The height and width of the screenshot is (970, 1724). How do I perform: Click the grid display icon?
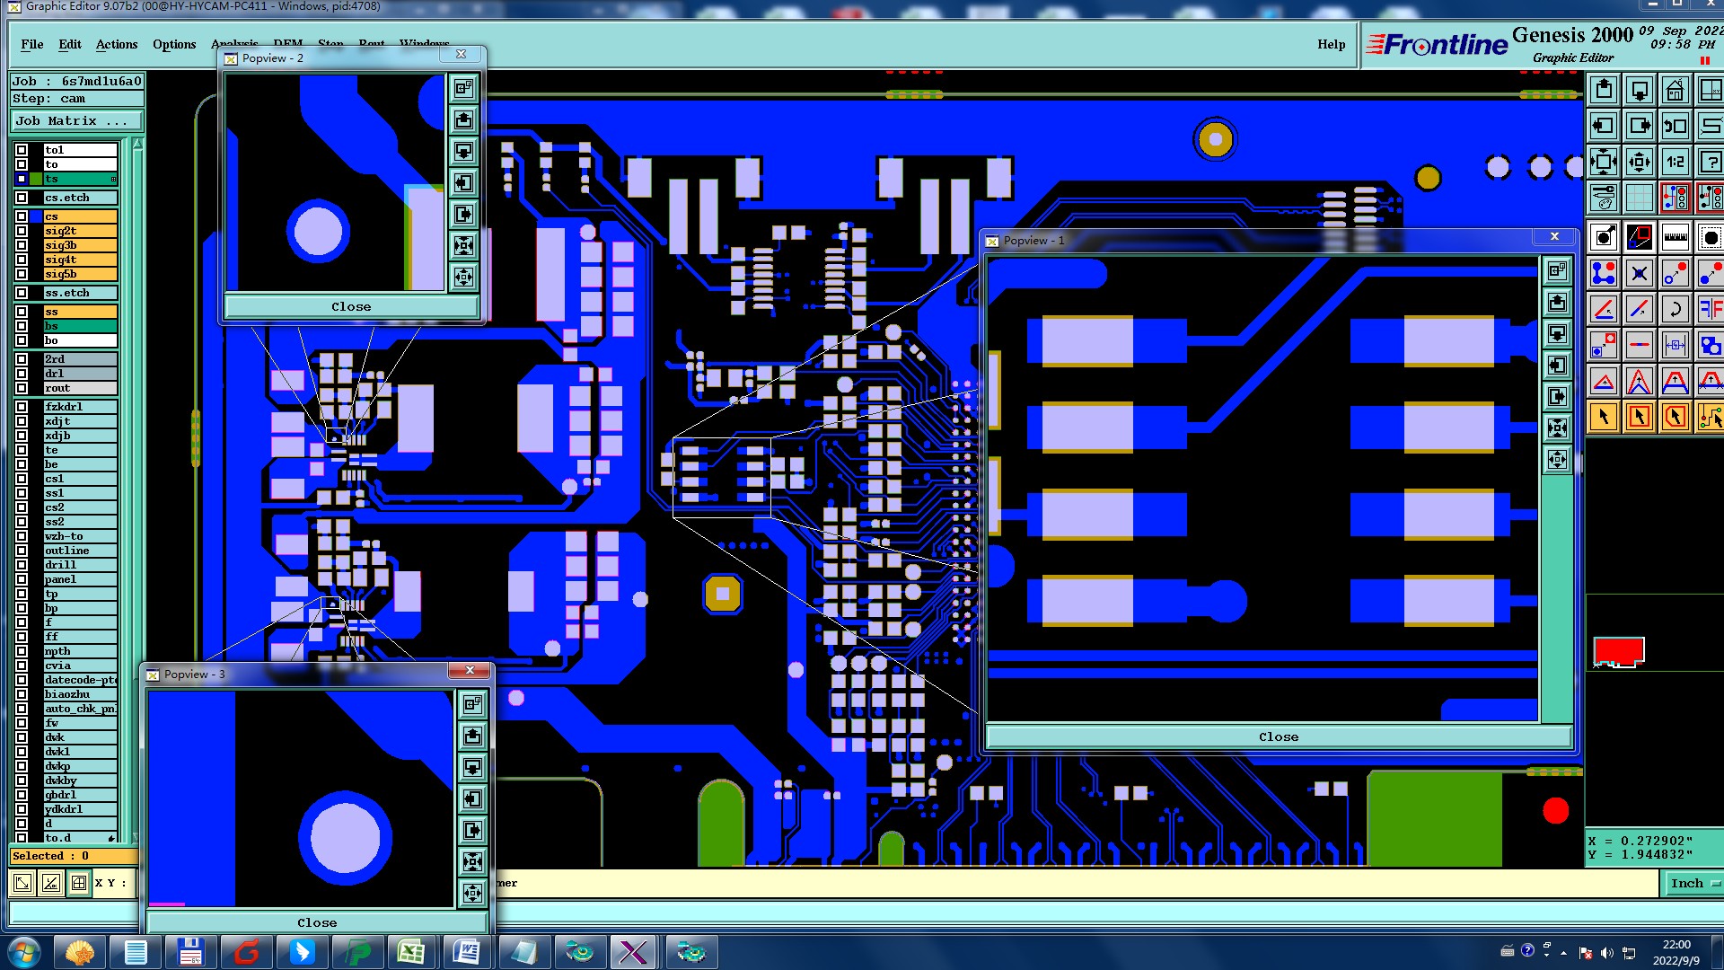[1639, 198]
